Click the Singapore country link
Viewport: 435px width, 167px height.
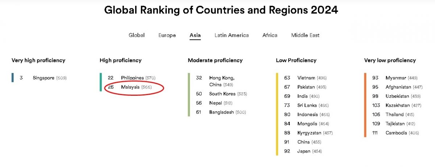point(43,78)
